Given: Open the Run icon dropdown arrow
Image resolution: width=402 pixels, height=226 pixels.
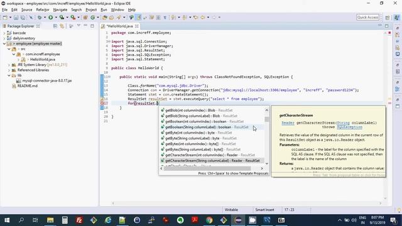Looking at the screenshot, I should [56, 18].
